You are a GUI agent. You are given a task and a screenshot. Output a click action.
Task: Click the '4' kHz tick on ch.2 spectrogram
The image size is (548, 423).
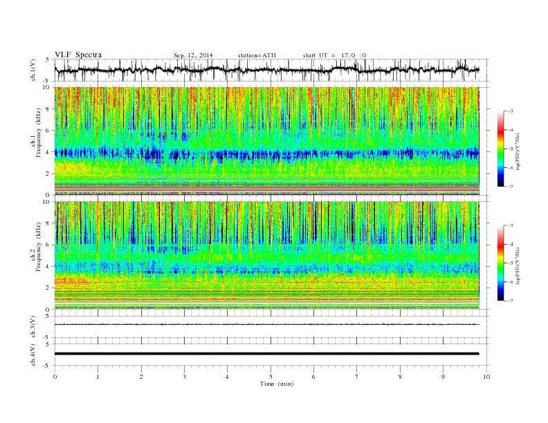[49, 266]
